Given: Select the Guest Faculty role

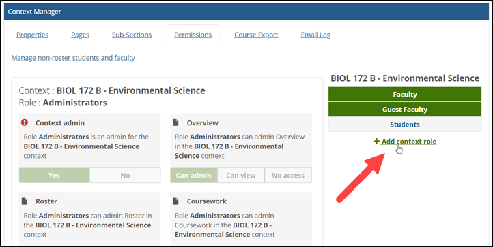Looking at the screenshot, I should point(405,110).
